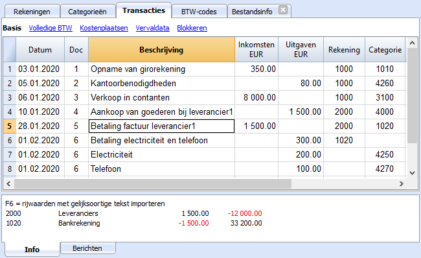421x258 pixels.
Task: Click the vertical scrollbar up arrow
Action: click(x=412, y=43)
